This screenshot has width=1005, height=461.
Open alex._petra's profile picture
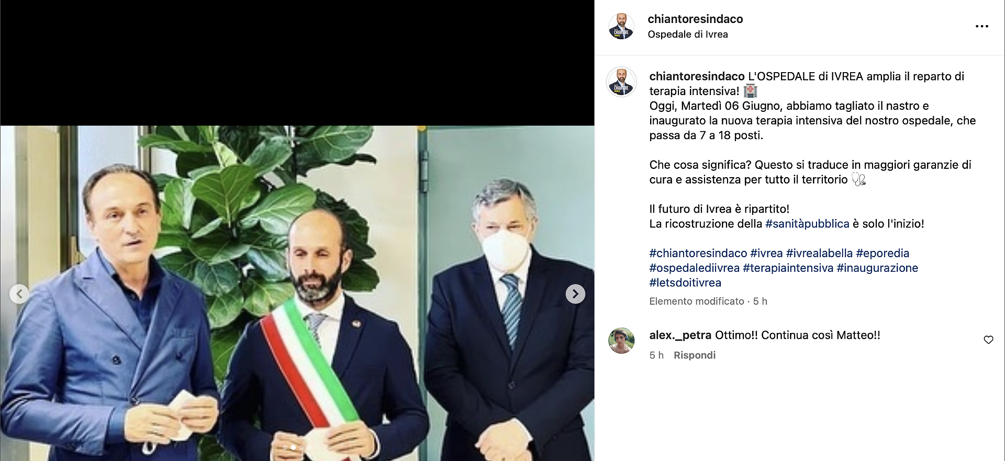pos(621,341)
